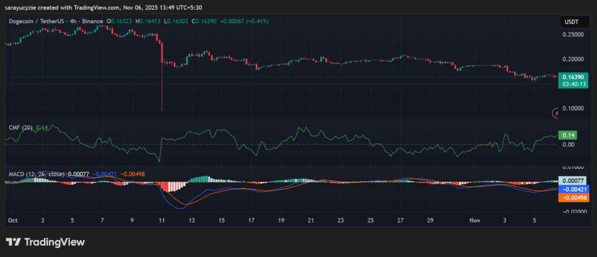Select the MACD (12, 26, close) indicator label
This screenshot has width=597, height=257.
[36, 174]
